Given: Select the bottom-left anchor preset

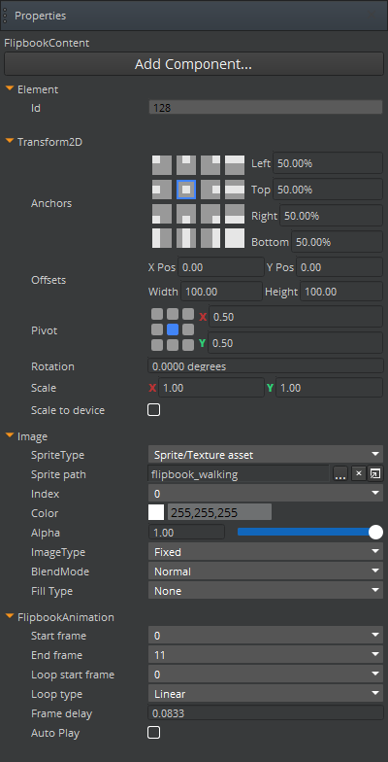Looking at the screenshot, I should (161, 214).
